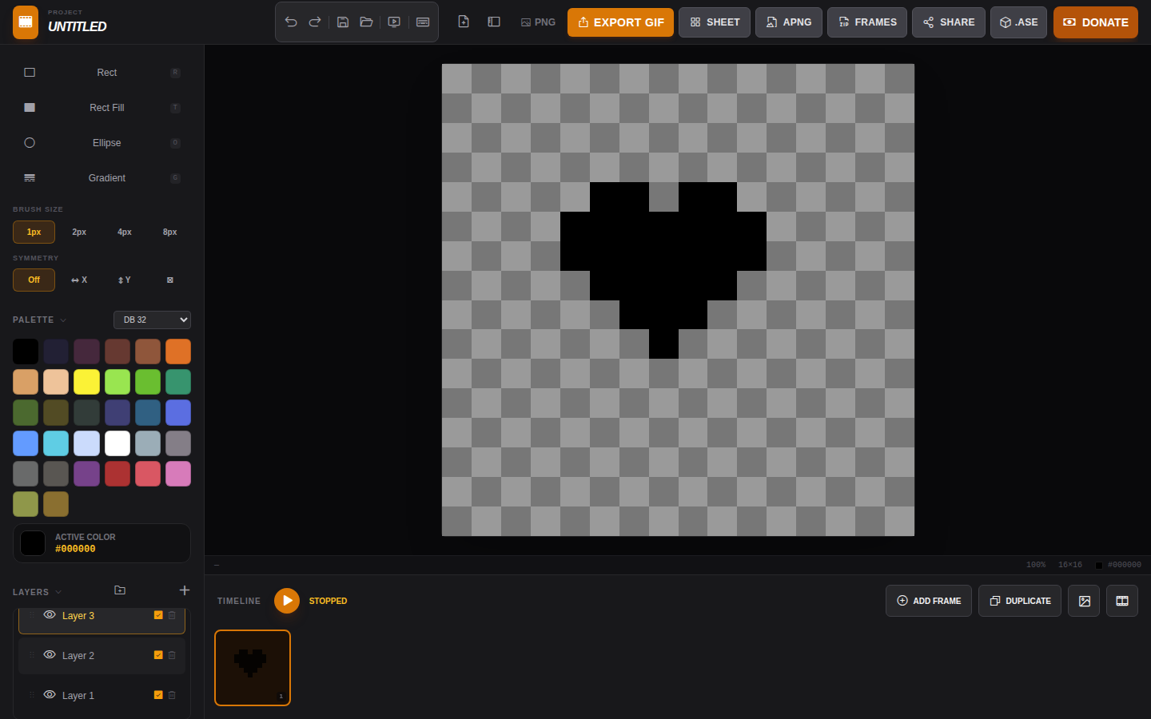The width and height of the screenshot is (1151, 719).
Task: Export as APNG
Action: 789,22
